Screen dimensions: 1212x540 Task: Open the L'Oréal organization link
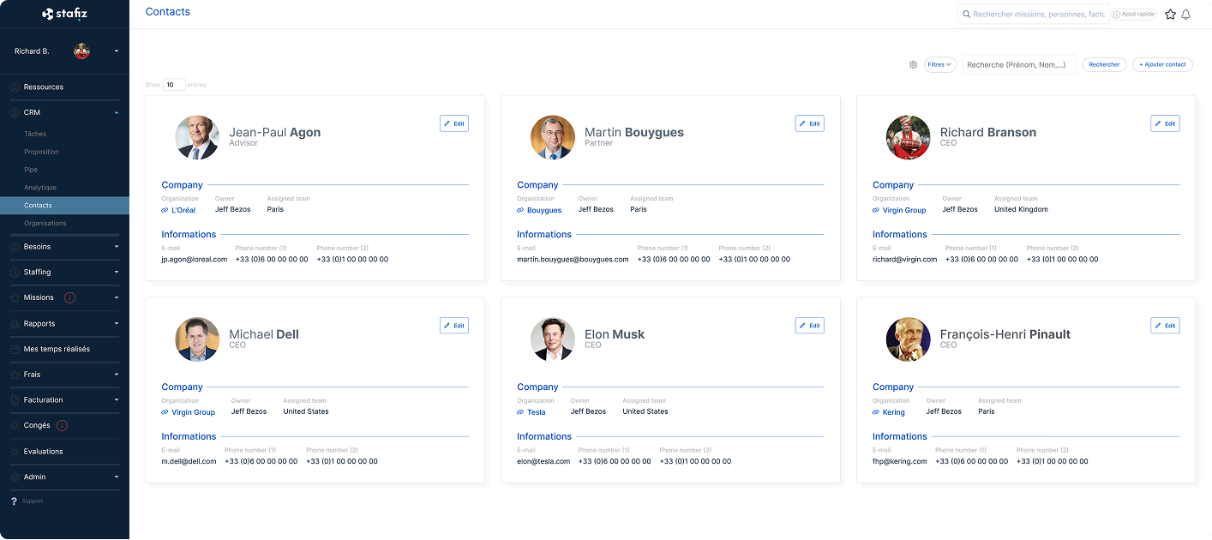(178, 210)
